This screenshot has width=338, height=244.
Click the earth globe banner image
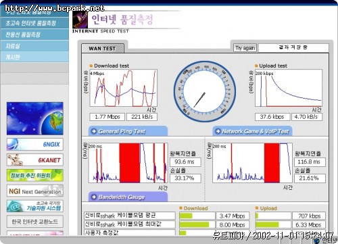[35, 118]
